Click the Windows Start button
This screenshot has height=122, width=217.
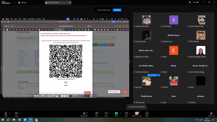(3, 120)
